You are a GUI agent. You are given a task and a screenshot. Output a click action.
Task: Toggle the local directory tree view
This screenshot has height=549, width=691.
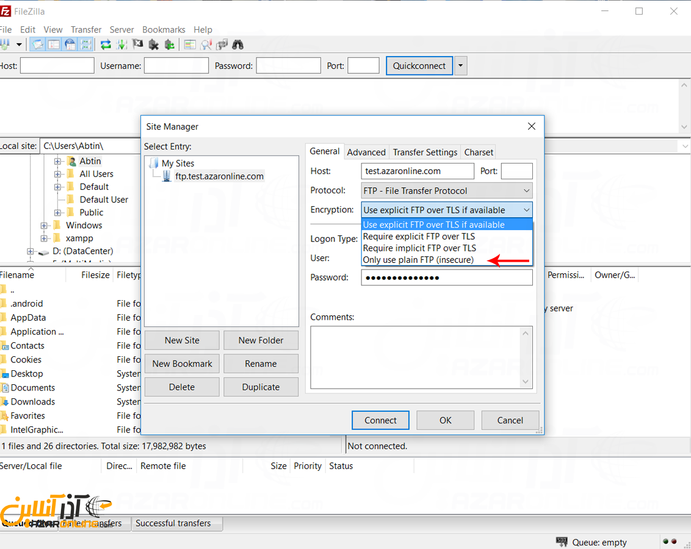(x=54, y=45)
